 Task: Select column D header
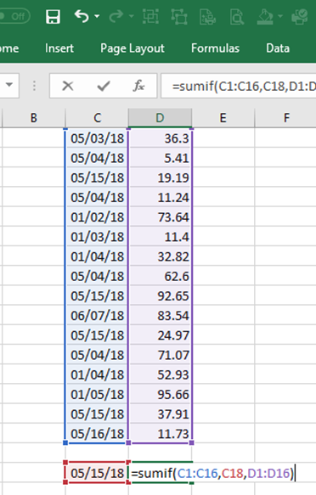coord(160,118)
